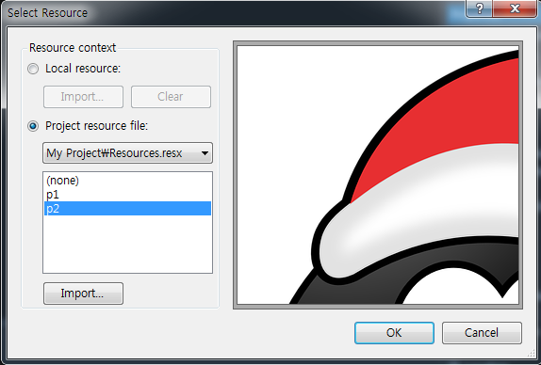Choose (none) in the resource list

[x=127, y=181]
